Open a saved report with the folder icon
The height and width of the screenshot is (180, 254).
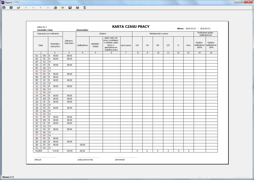tap(63, 7)
